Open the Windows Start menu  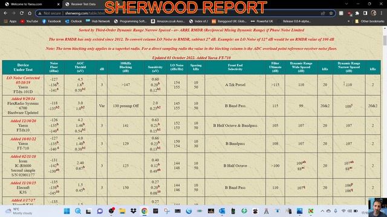click(x=67, y=211)
